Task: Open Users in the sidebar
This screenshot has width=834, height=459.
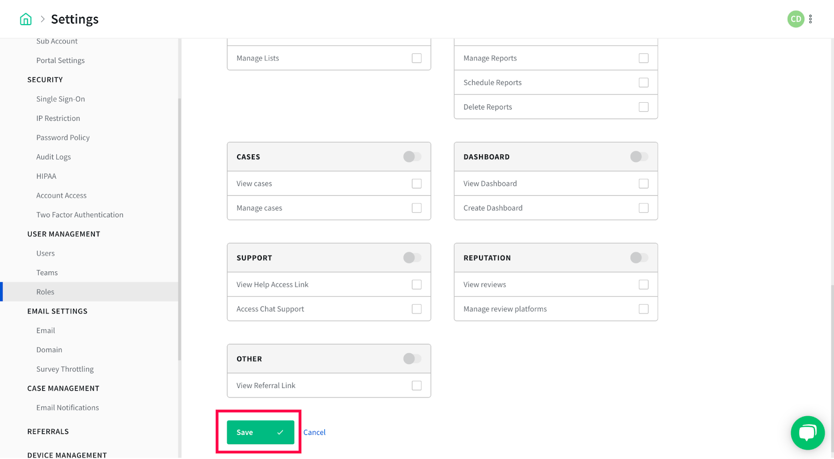Action: coord(45,253)
